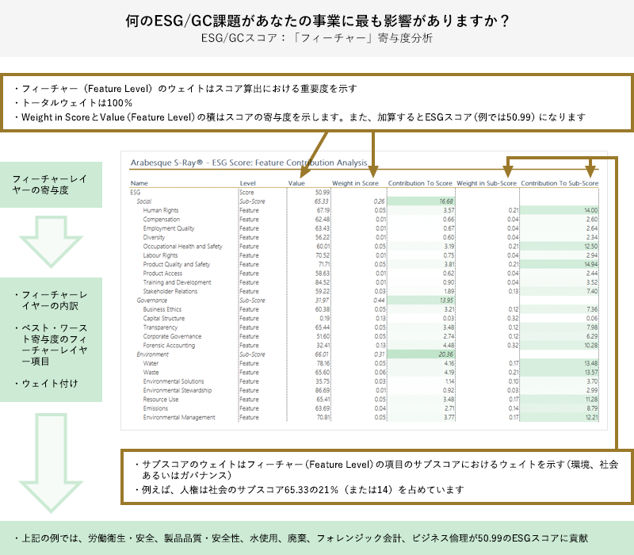Click the upper large downward arrow on left
Screen dimensions: 634x555
point(51,242)
